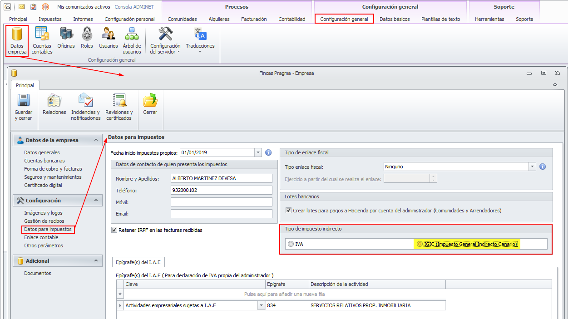The width and height of the screenshot is (568, 319).
Task: Open Fecha inicio impuestos date picker
Action: 258,152
